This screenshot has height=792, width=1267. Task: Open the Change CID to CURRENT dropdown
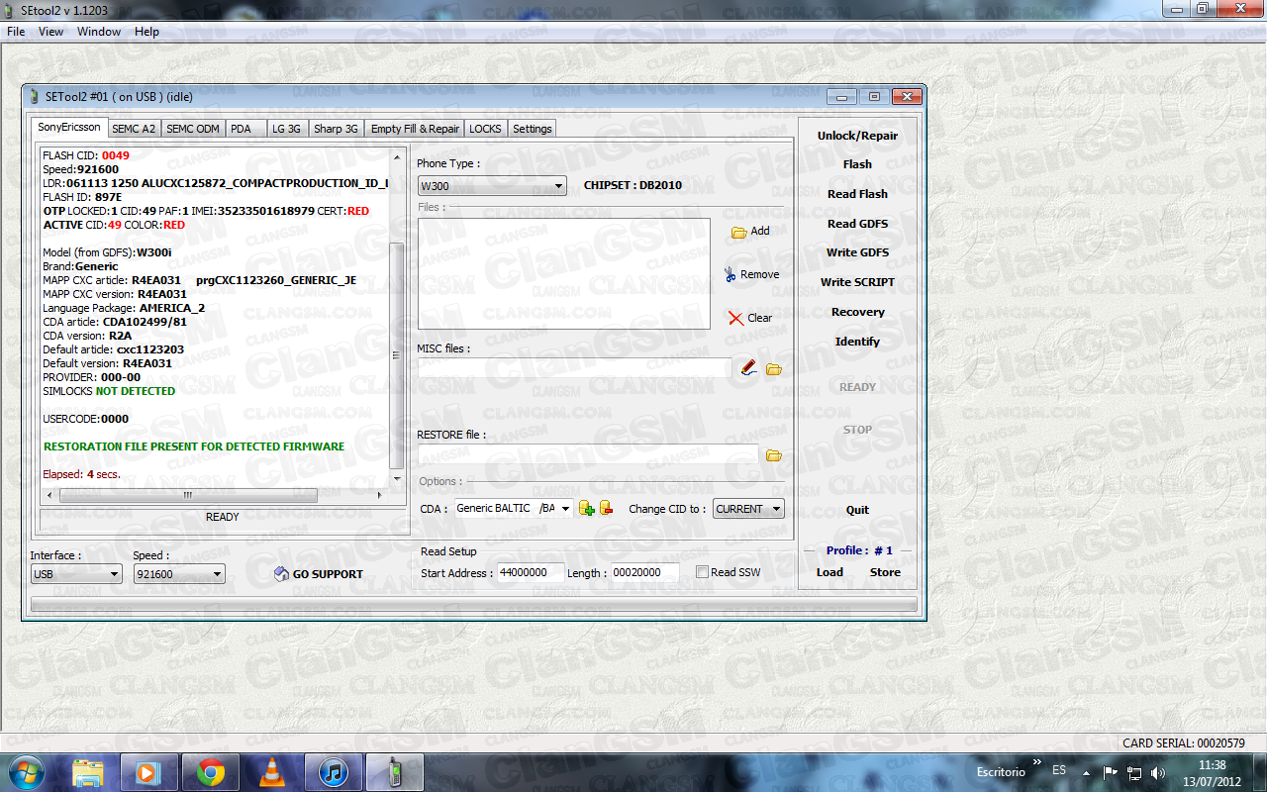[x=776, y=509]
